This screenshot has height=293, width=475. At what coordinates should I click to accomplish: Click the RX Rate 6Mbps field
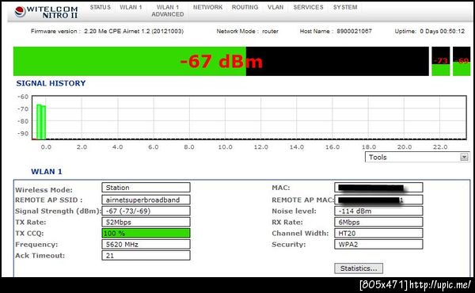click(378, 222)
